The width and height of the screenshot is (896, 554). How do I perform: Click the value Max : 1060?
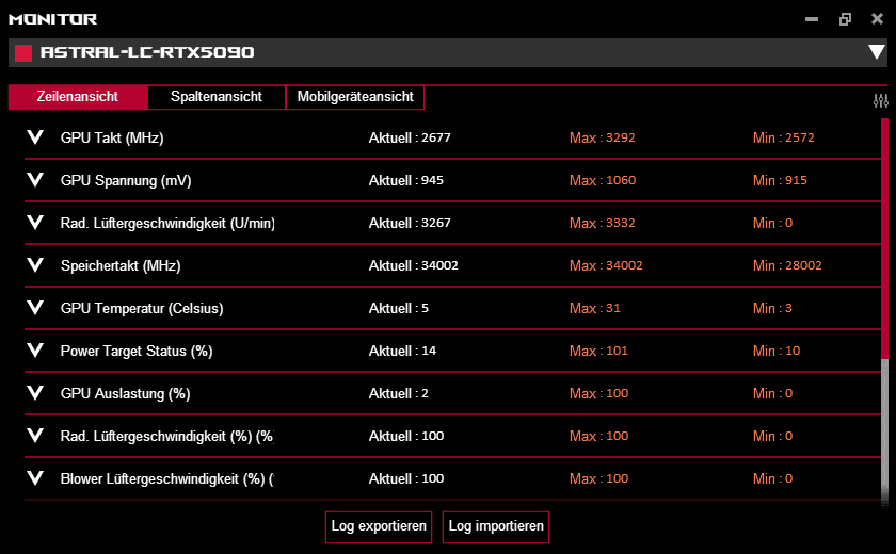pyautogui.click(x=603, y=181)
